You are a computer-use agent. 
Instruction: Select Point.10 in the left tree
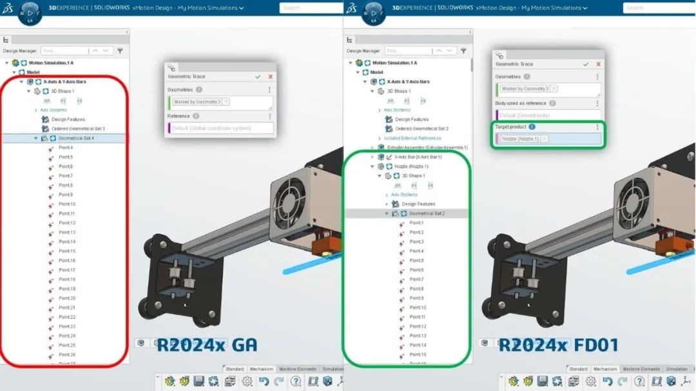[x=67, y=204]
